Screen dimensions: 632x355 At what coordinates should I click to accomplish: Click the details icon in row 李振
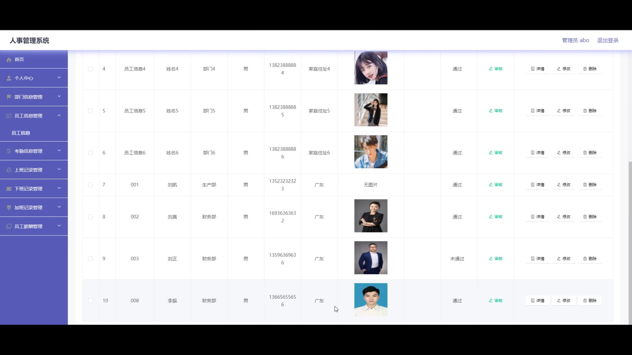click(x=533, y=300)
